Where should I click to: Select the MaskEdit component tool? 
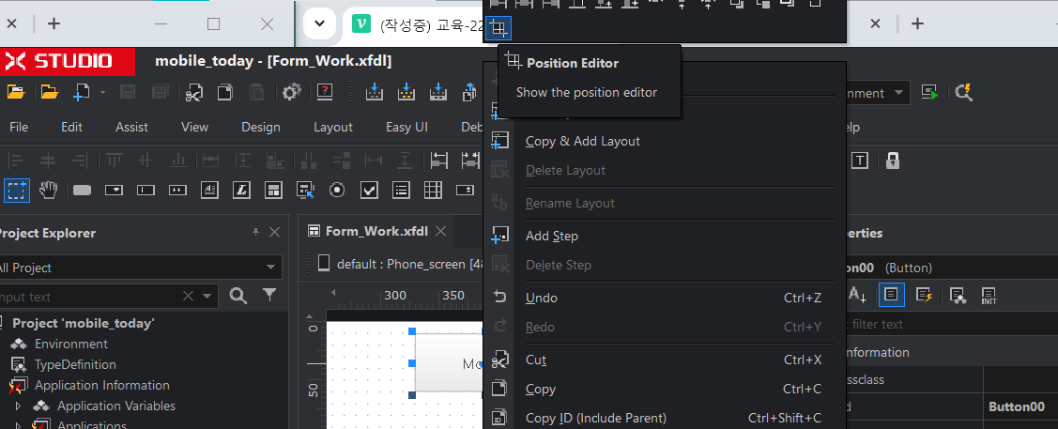[177, 191]
